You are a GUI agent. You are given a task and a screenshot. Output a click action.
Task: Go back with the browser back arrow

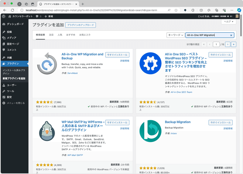pos(5,10)
